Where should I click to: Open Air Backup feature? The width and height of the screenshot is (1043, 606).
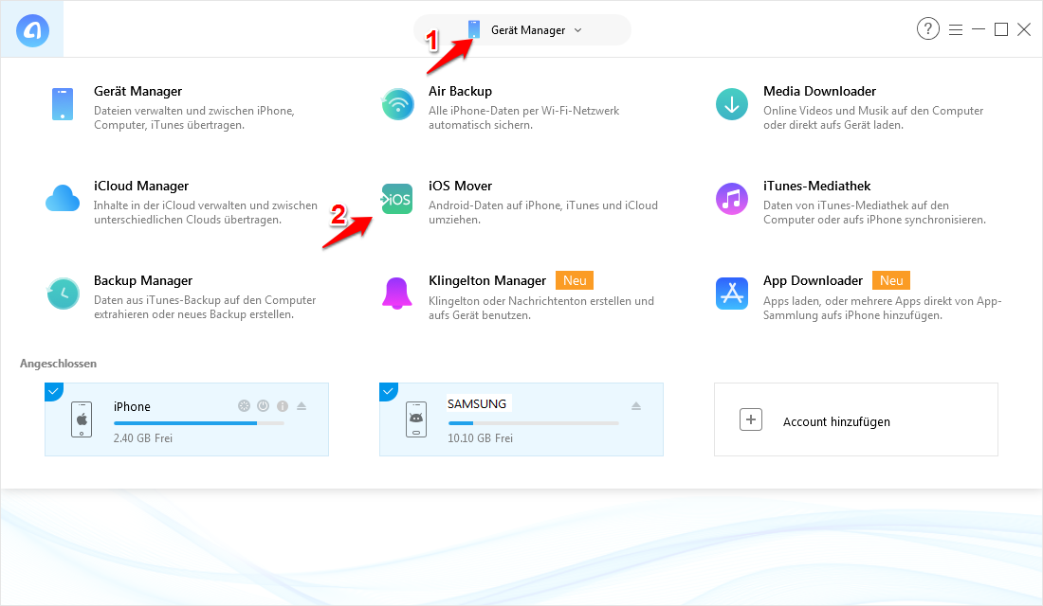tap(460, 91)
